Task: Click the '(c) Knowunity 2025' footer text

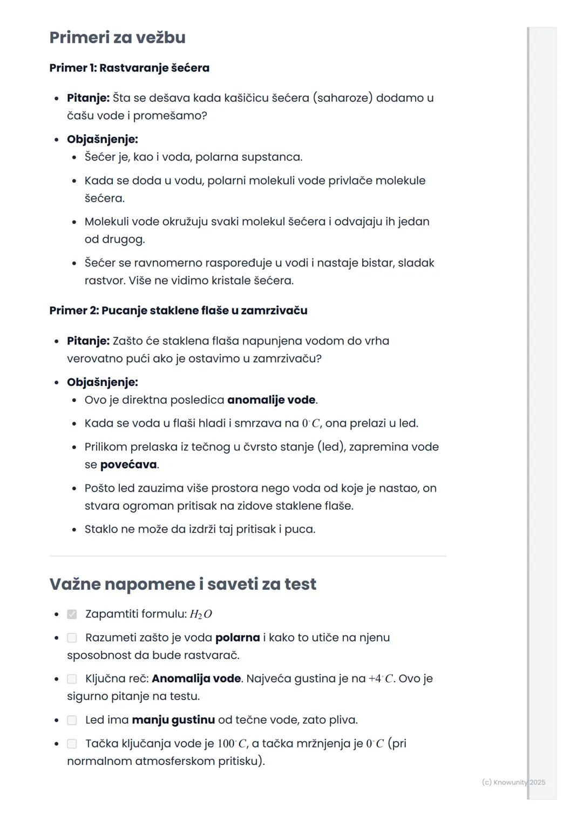Action: [x=513, y=782]
